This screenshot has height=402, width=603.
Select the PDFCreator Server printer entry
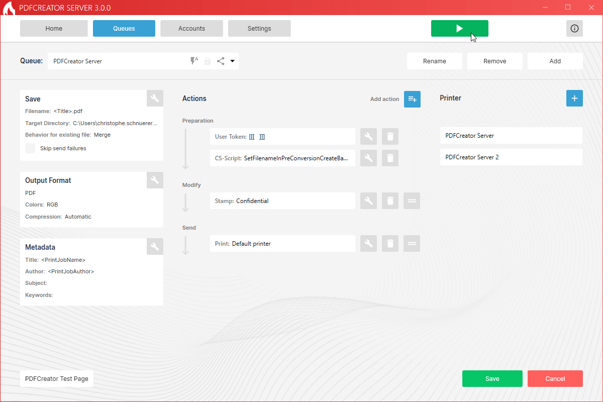(x=511, y=136)
